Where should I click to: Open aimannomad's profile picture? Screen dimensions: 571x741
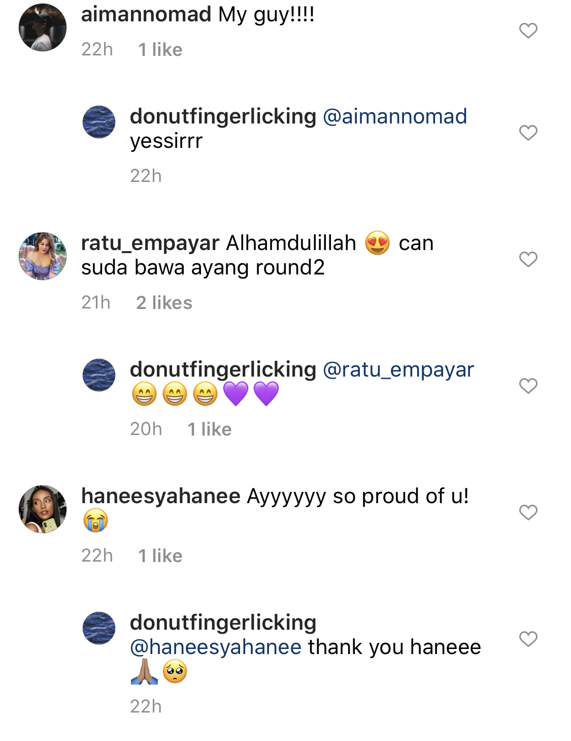click(x=43, y=27)
